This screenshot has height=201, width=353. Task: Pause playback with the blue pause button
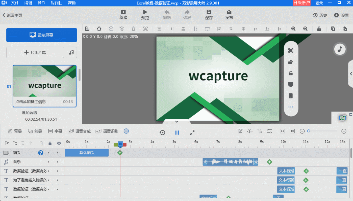point(177,132)
